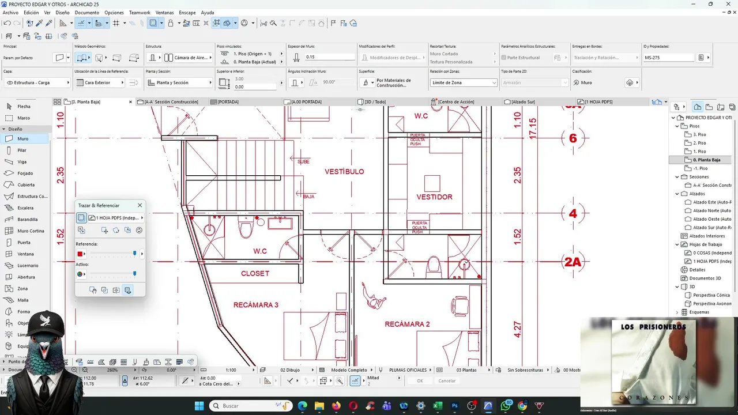This screenshot has height=415, width=738.
Task: Toggle the grid snap icon
Action: (x=116, y=23)
